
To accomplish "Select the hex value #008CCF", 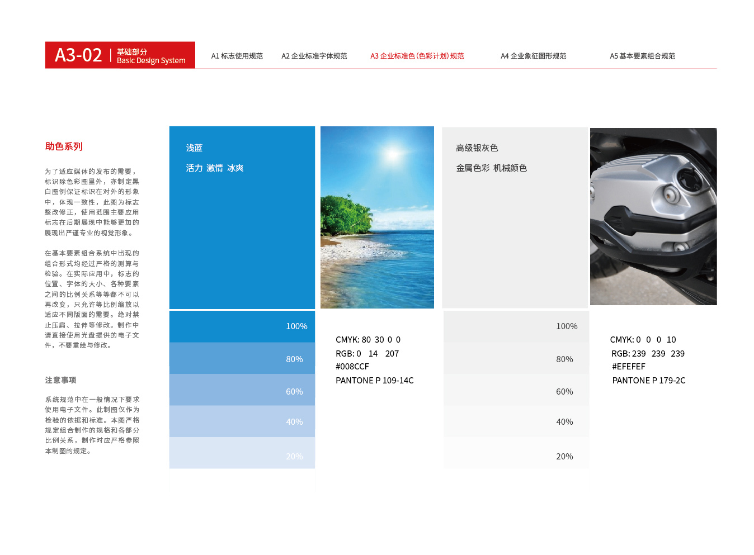I will pos(352,367).
